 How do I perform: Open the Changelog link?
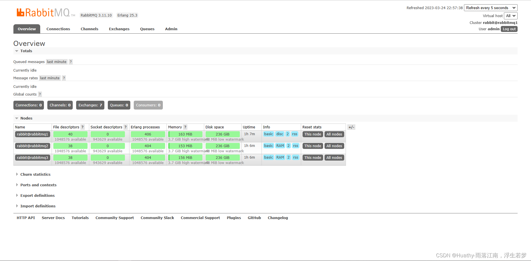(x=278, y=218)
